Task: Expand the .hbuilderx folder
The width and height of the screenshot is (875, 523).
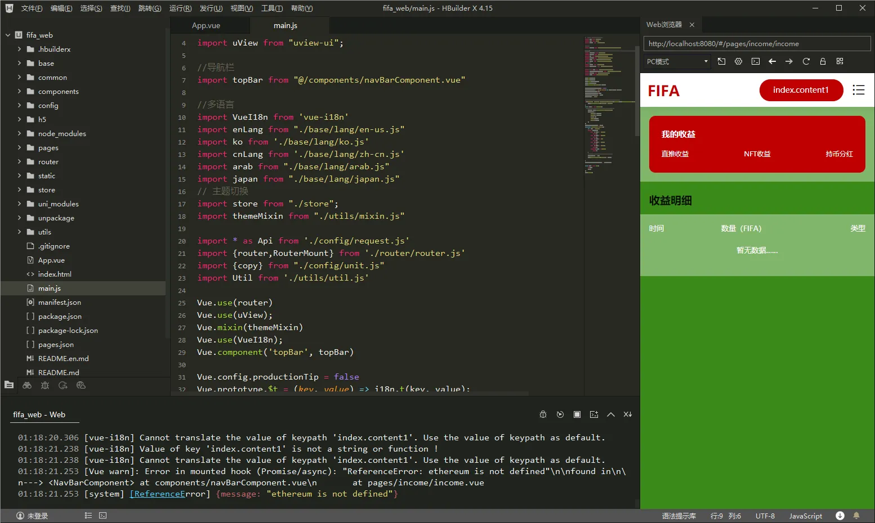Action: [19, 49]
